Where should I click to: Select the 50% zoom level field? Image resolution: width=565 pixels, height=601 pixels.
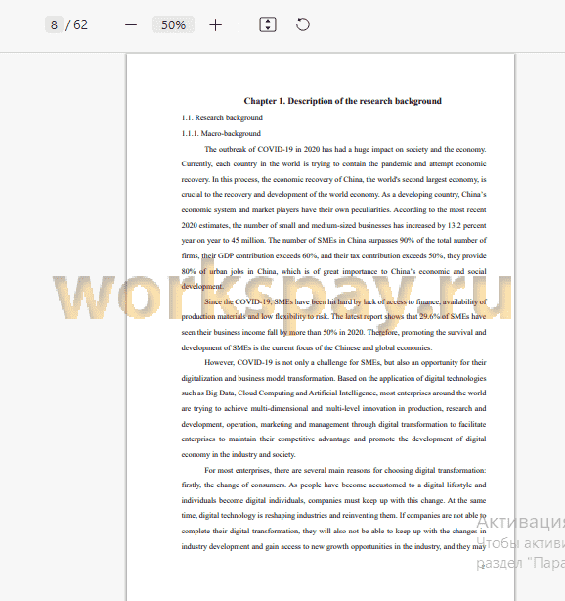173,24
